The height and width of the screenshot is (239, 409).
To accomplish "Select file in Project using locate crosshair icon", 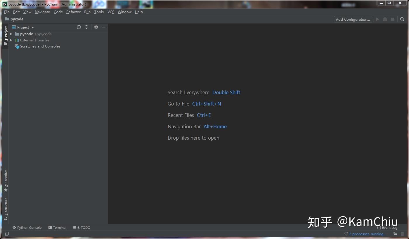I will click(x=79, y=27).
